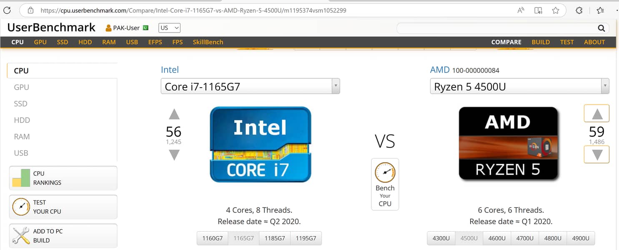
Task: Open the CPU Rankings button
Action: pyautogui.click(x=63, y=178)
